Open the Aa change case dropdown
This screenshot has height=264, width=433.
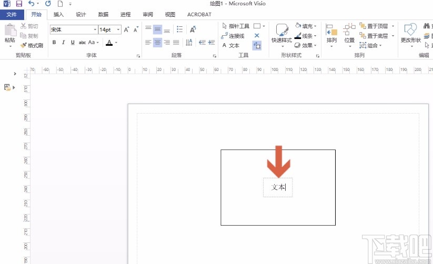pos(93,42)
